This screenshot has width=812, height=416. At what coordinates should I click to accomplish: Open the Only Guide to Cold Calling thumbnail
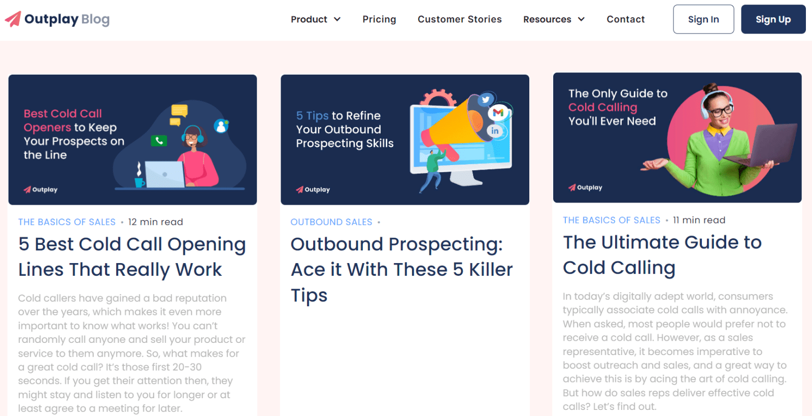[677, 138]
